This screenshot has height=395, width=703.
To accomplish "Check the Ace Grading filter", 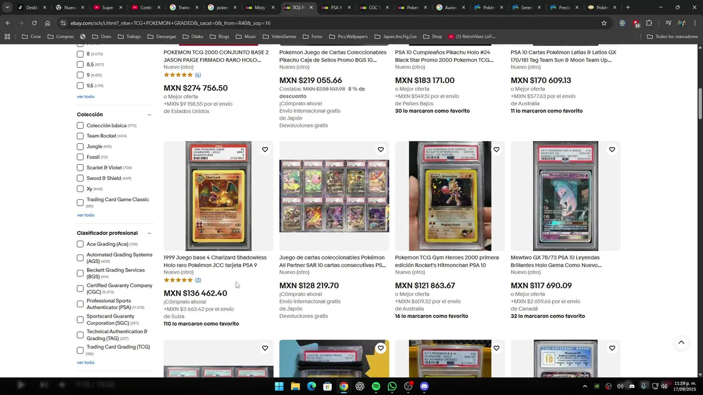I will click(80, 244).
